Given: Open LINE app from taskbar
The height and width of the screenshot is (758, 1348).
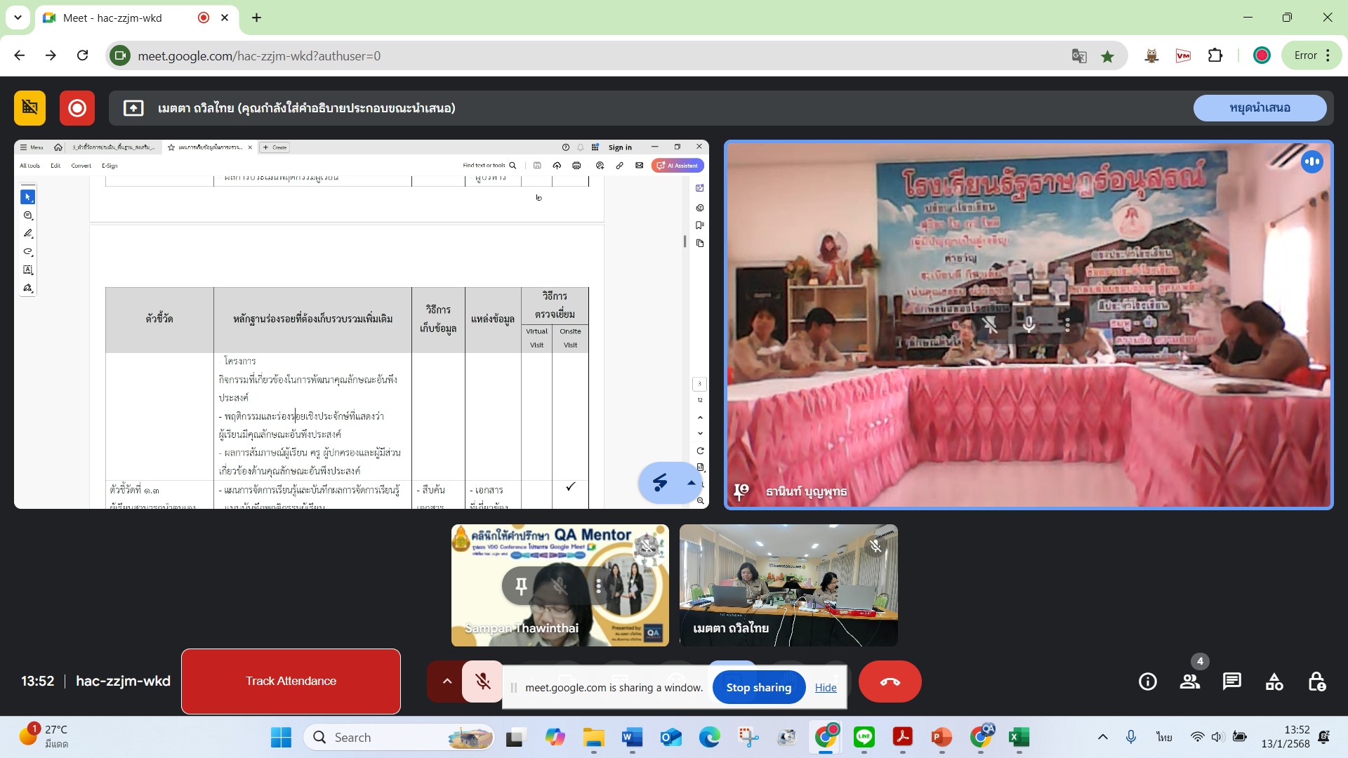Looking at the screenshot, I should pos(864,737).
